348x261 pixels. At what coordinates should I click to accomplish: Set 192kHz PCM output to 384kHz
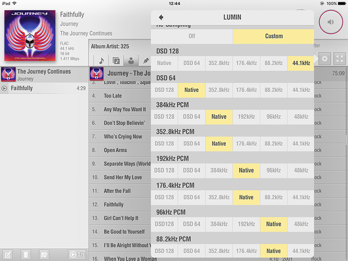point(219,171)
